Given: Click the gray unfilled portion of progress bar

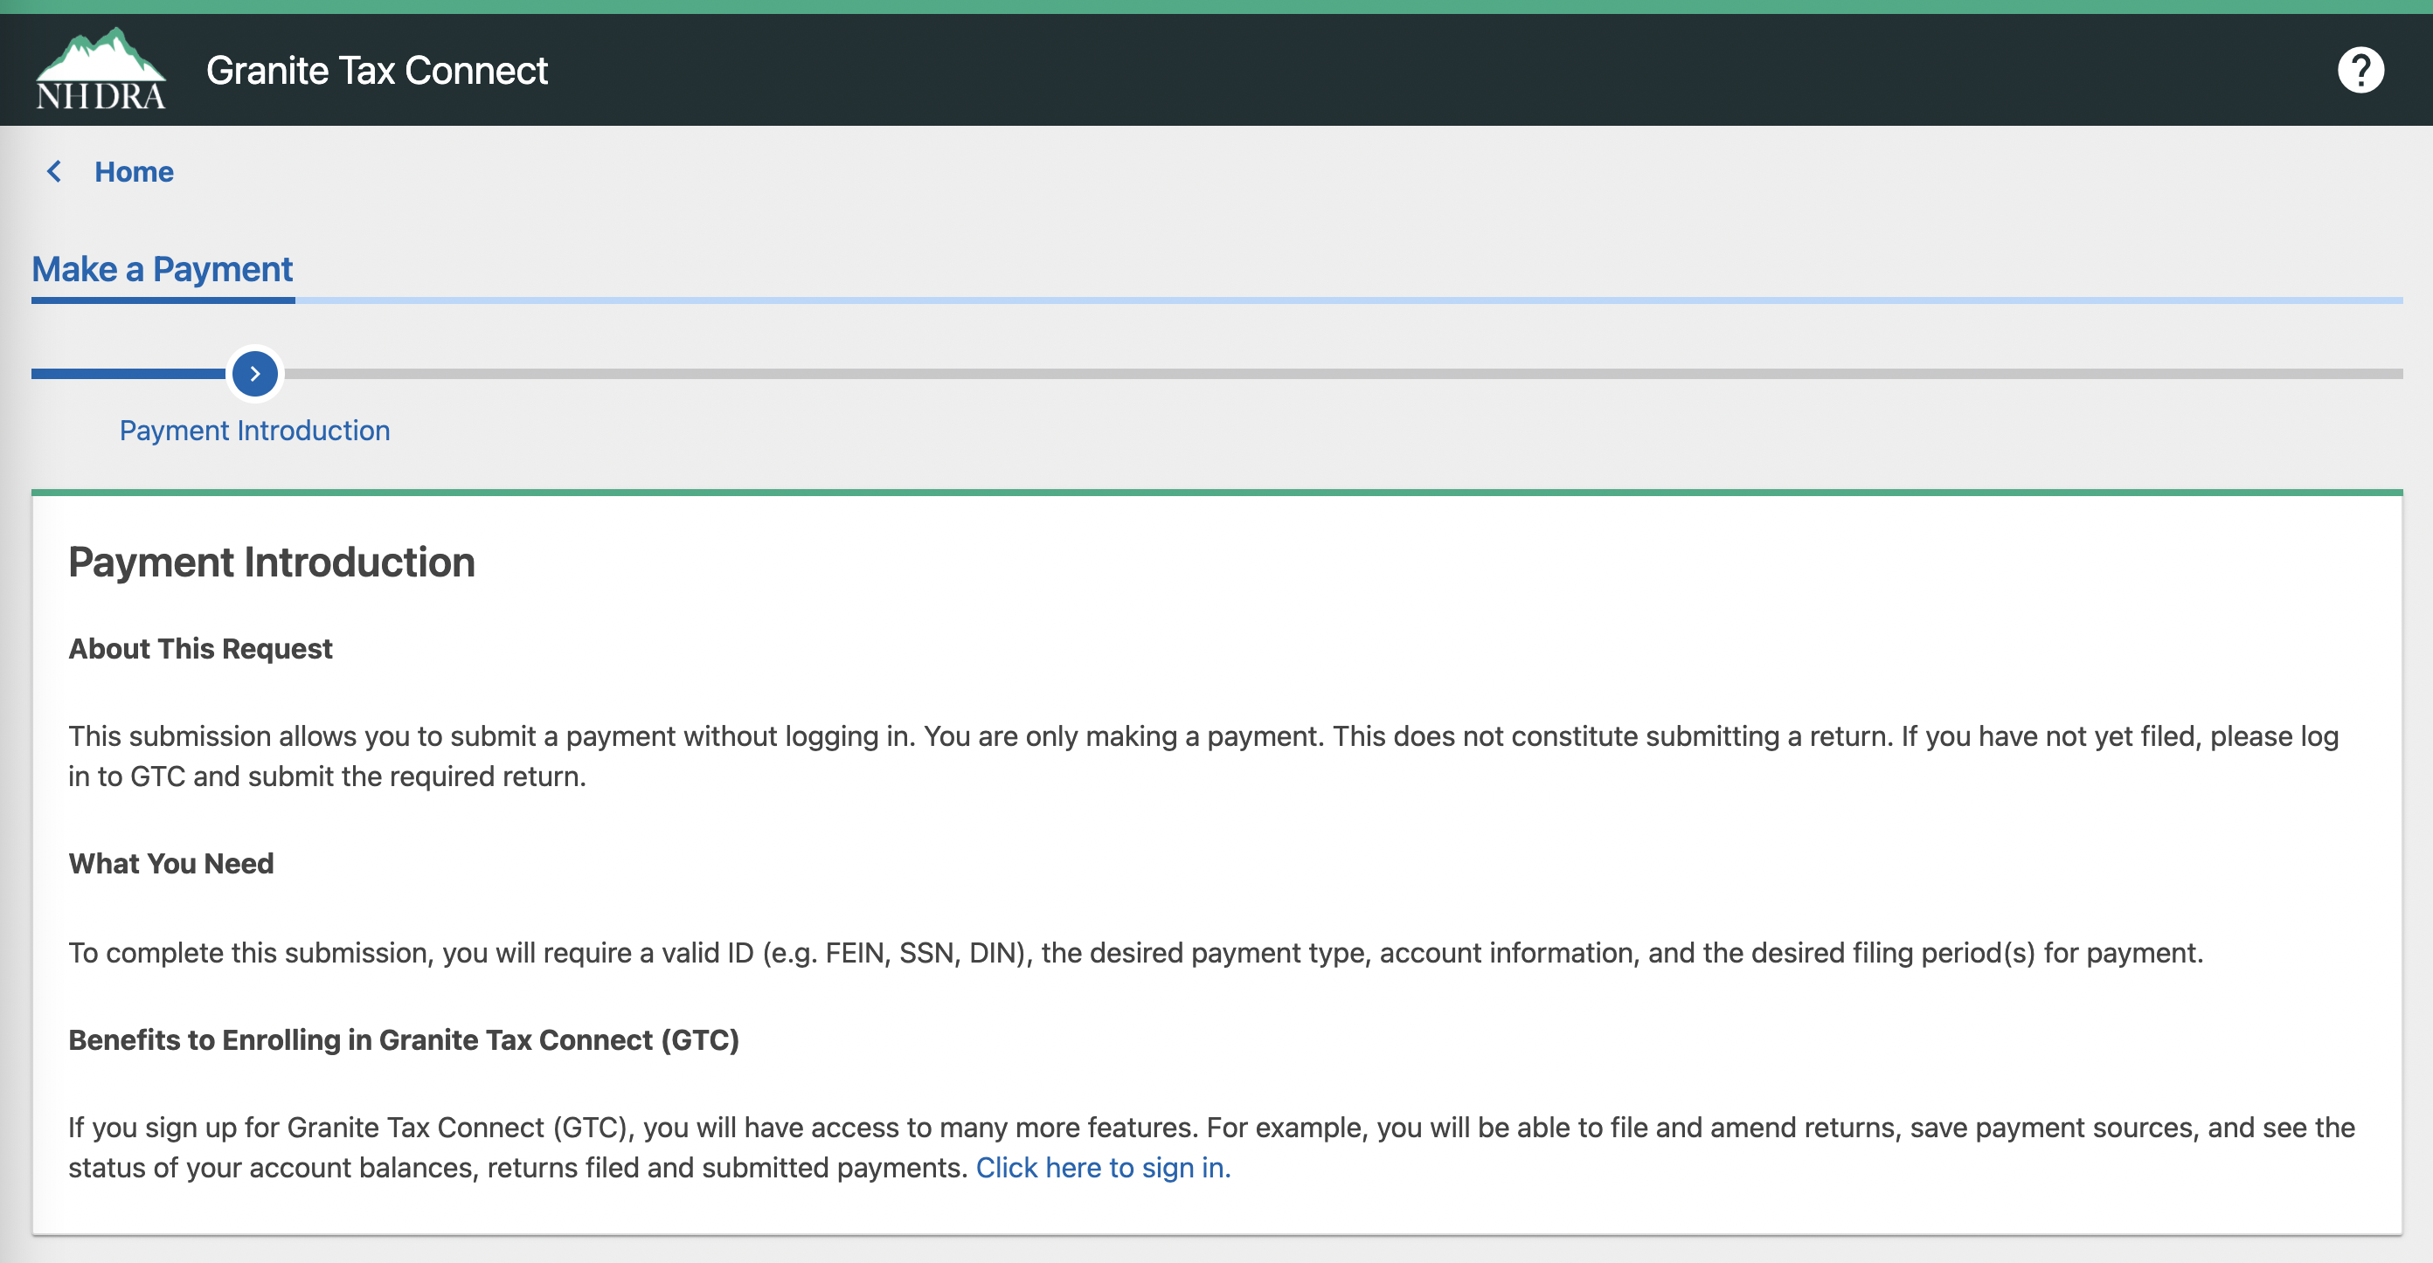Looking at the screenshot, I should (x=1344, y=374).
